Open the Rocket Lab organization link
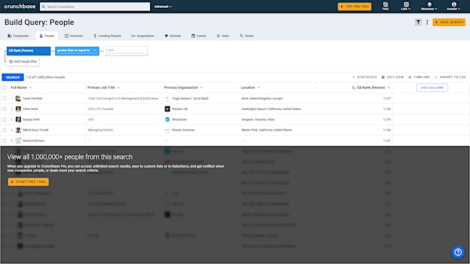This screenshot has height=264, width=470. point(180,109)
